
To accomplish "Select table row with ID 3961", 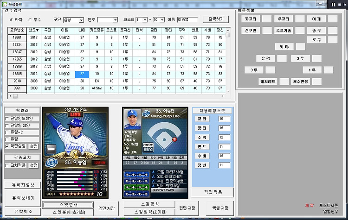I will (x=116, y=88).
